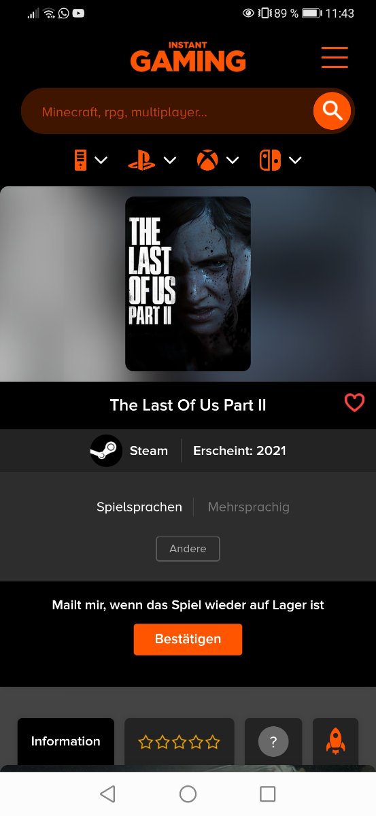
Task: Click the Bestätigen button
Action: (x=188, y=639)
